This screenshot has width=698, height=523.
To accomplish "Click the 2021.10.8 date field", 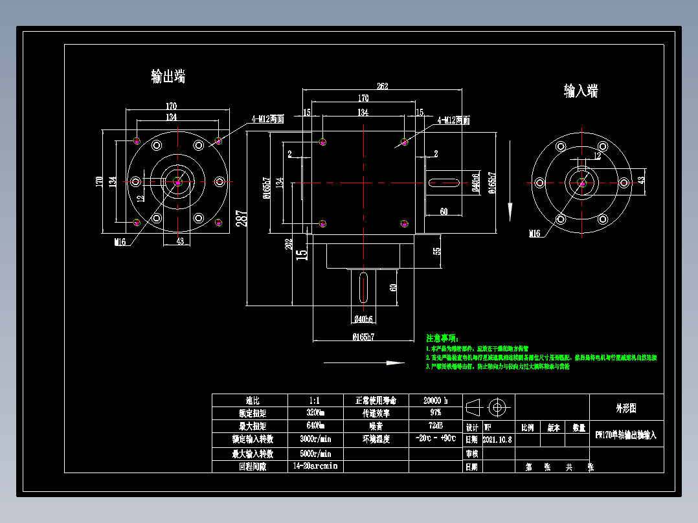I will tap(498, 439).
